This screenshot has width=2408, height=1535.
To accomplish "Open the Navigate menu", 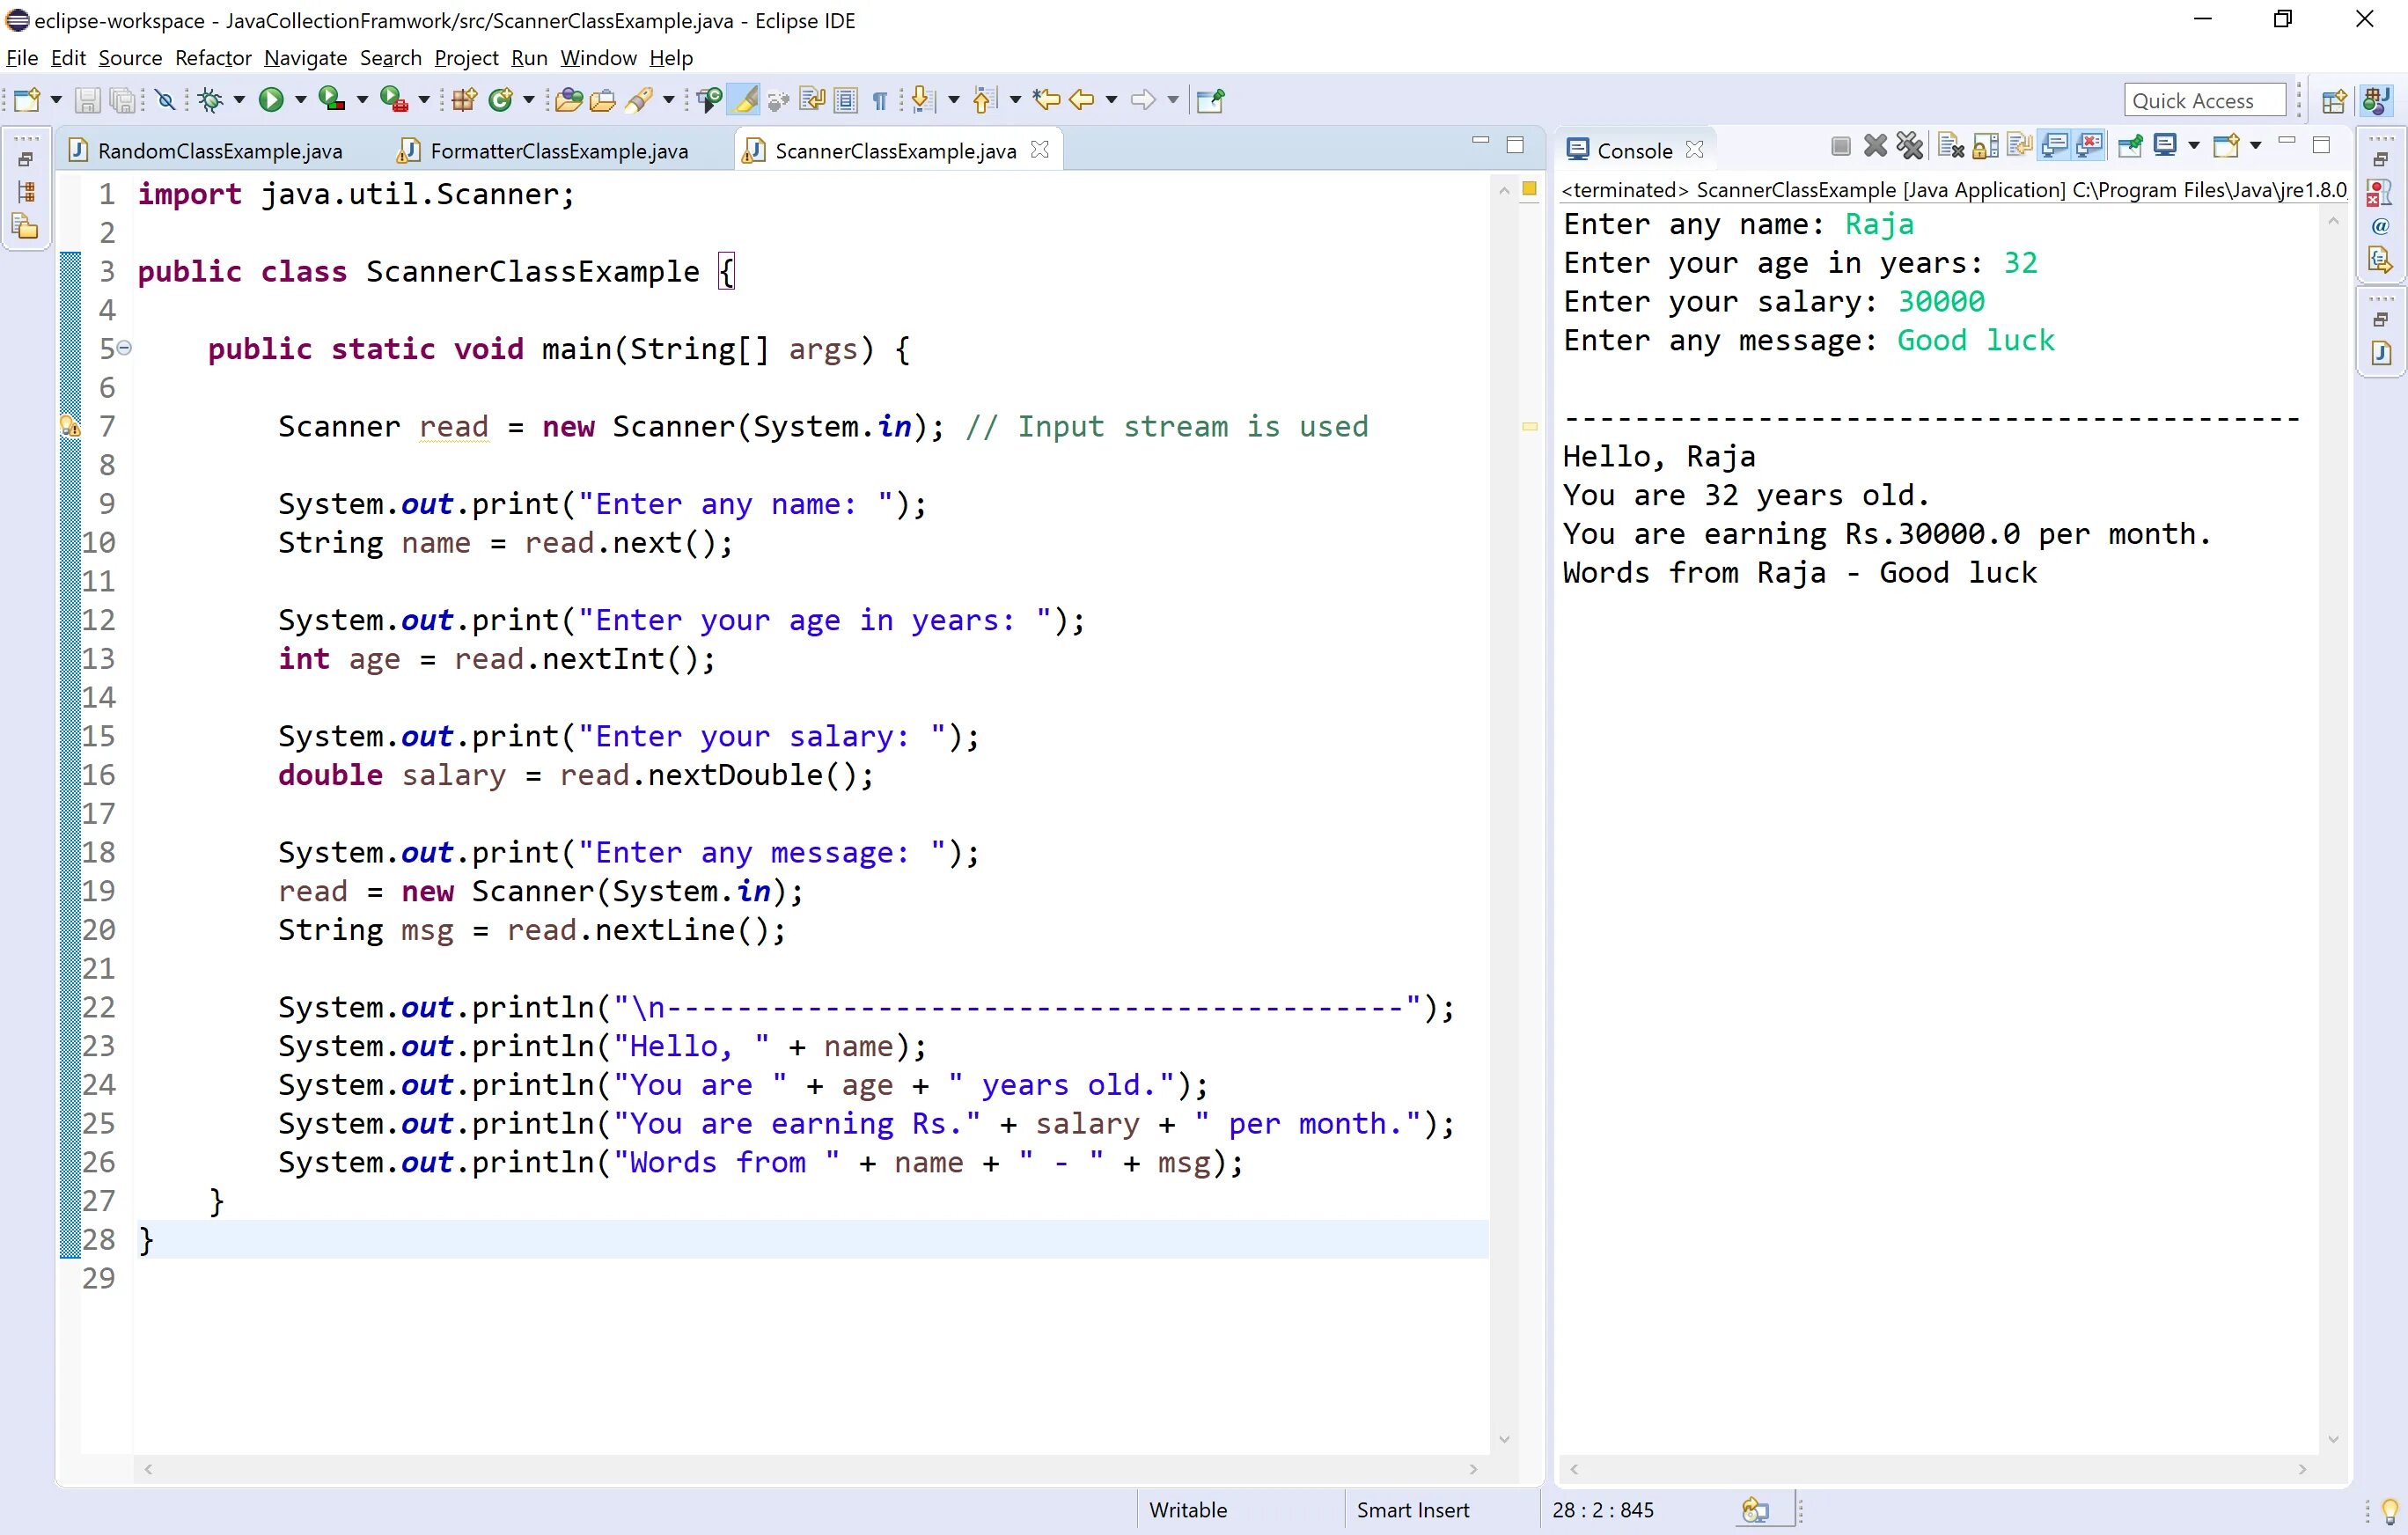I will pos(305,58).
